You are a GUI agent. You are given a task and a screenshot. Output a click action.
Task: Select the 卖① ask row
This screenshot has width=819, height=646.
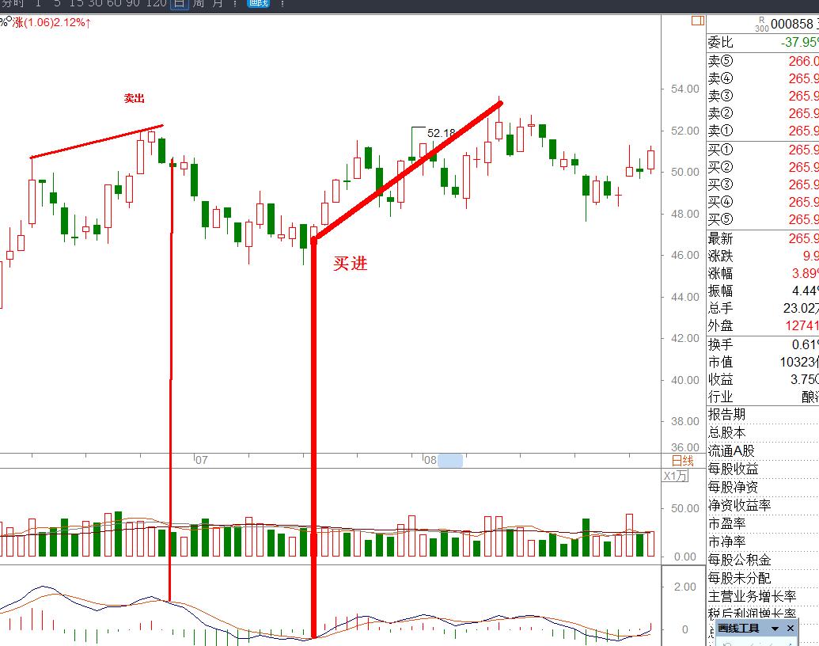(x=763, y=131)
